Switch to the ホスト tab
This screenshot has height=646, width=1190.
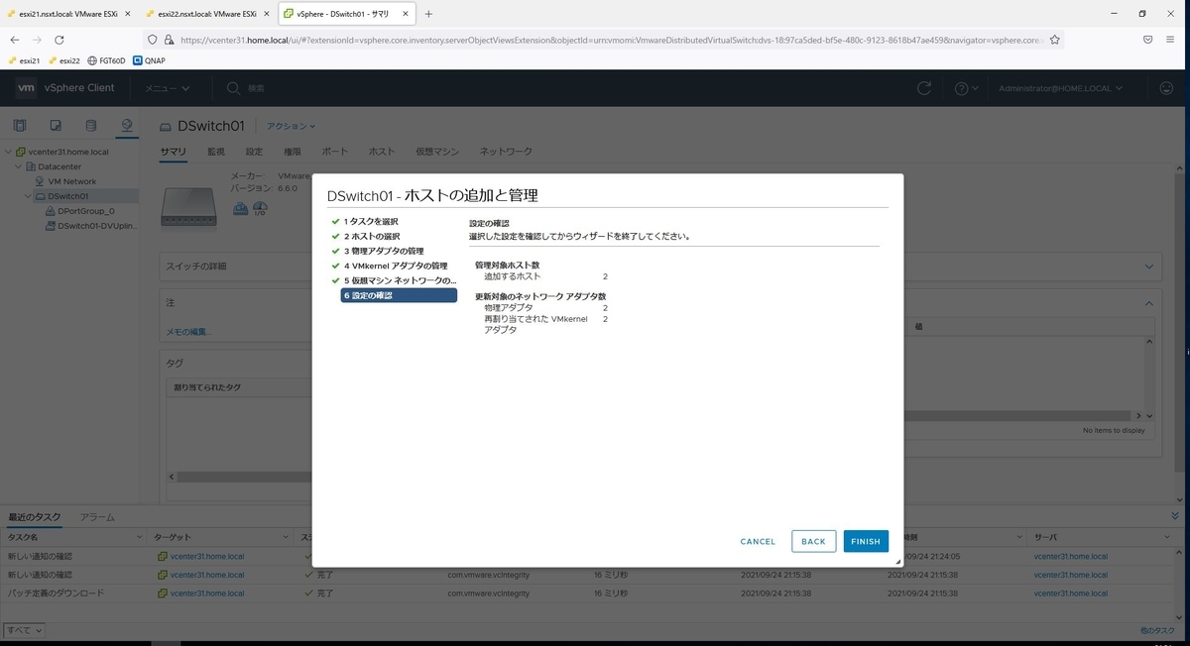(382, 152)
